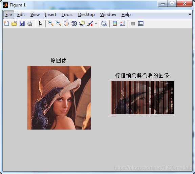Insert a legend using the toolbar icon

pos(123,23)
